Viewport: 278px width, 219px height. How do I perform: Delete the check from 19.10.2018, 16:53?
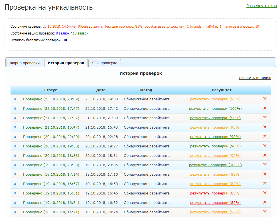(265, 183)
